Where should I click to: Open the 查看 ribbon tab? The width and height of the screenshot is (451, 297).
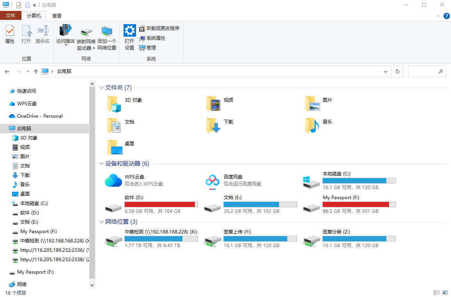click(x=57, y=16)
